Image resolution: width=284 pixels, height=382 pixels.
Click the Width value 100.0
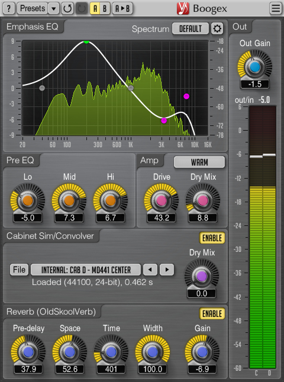click(153, 369)
